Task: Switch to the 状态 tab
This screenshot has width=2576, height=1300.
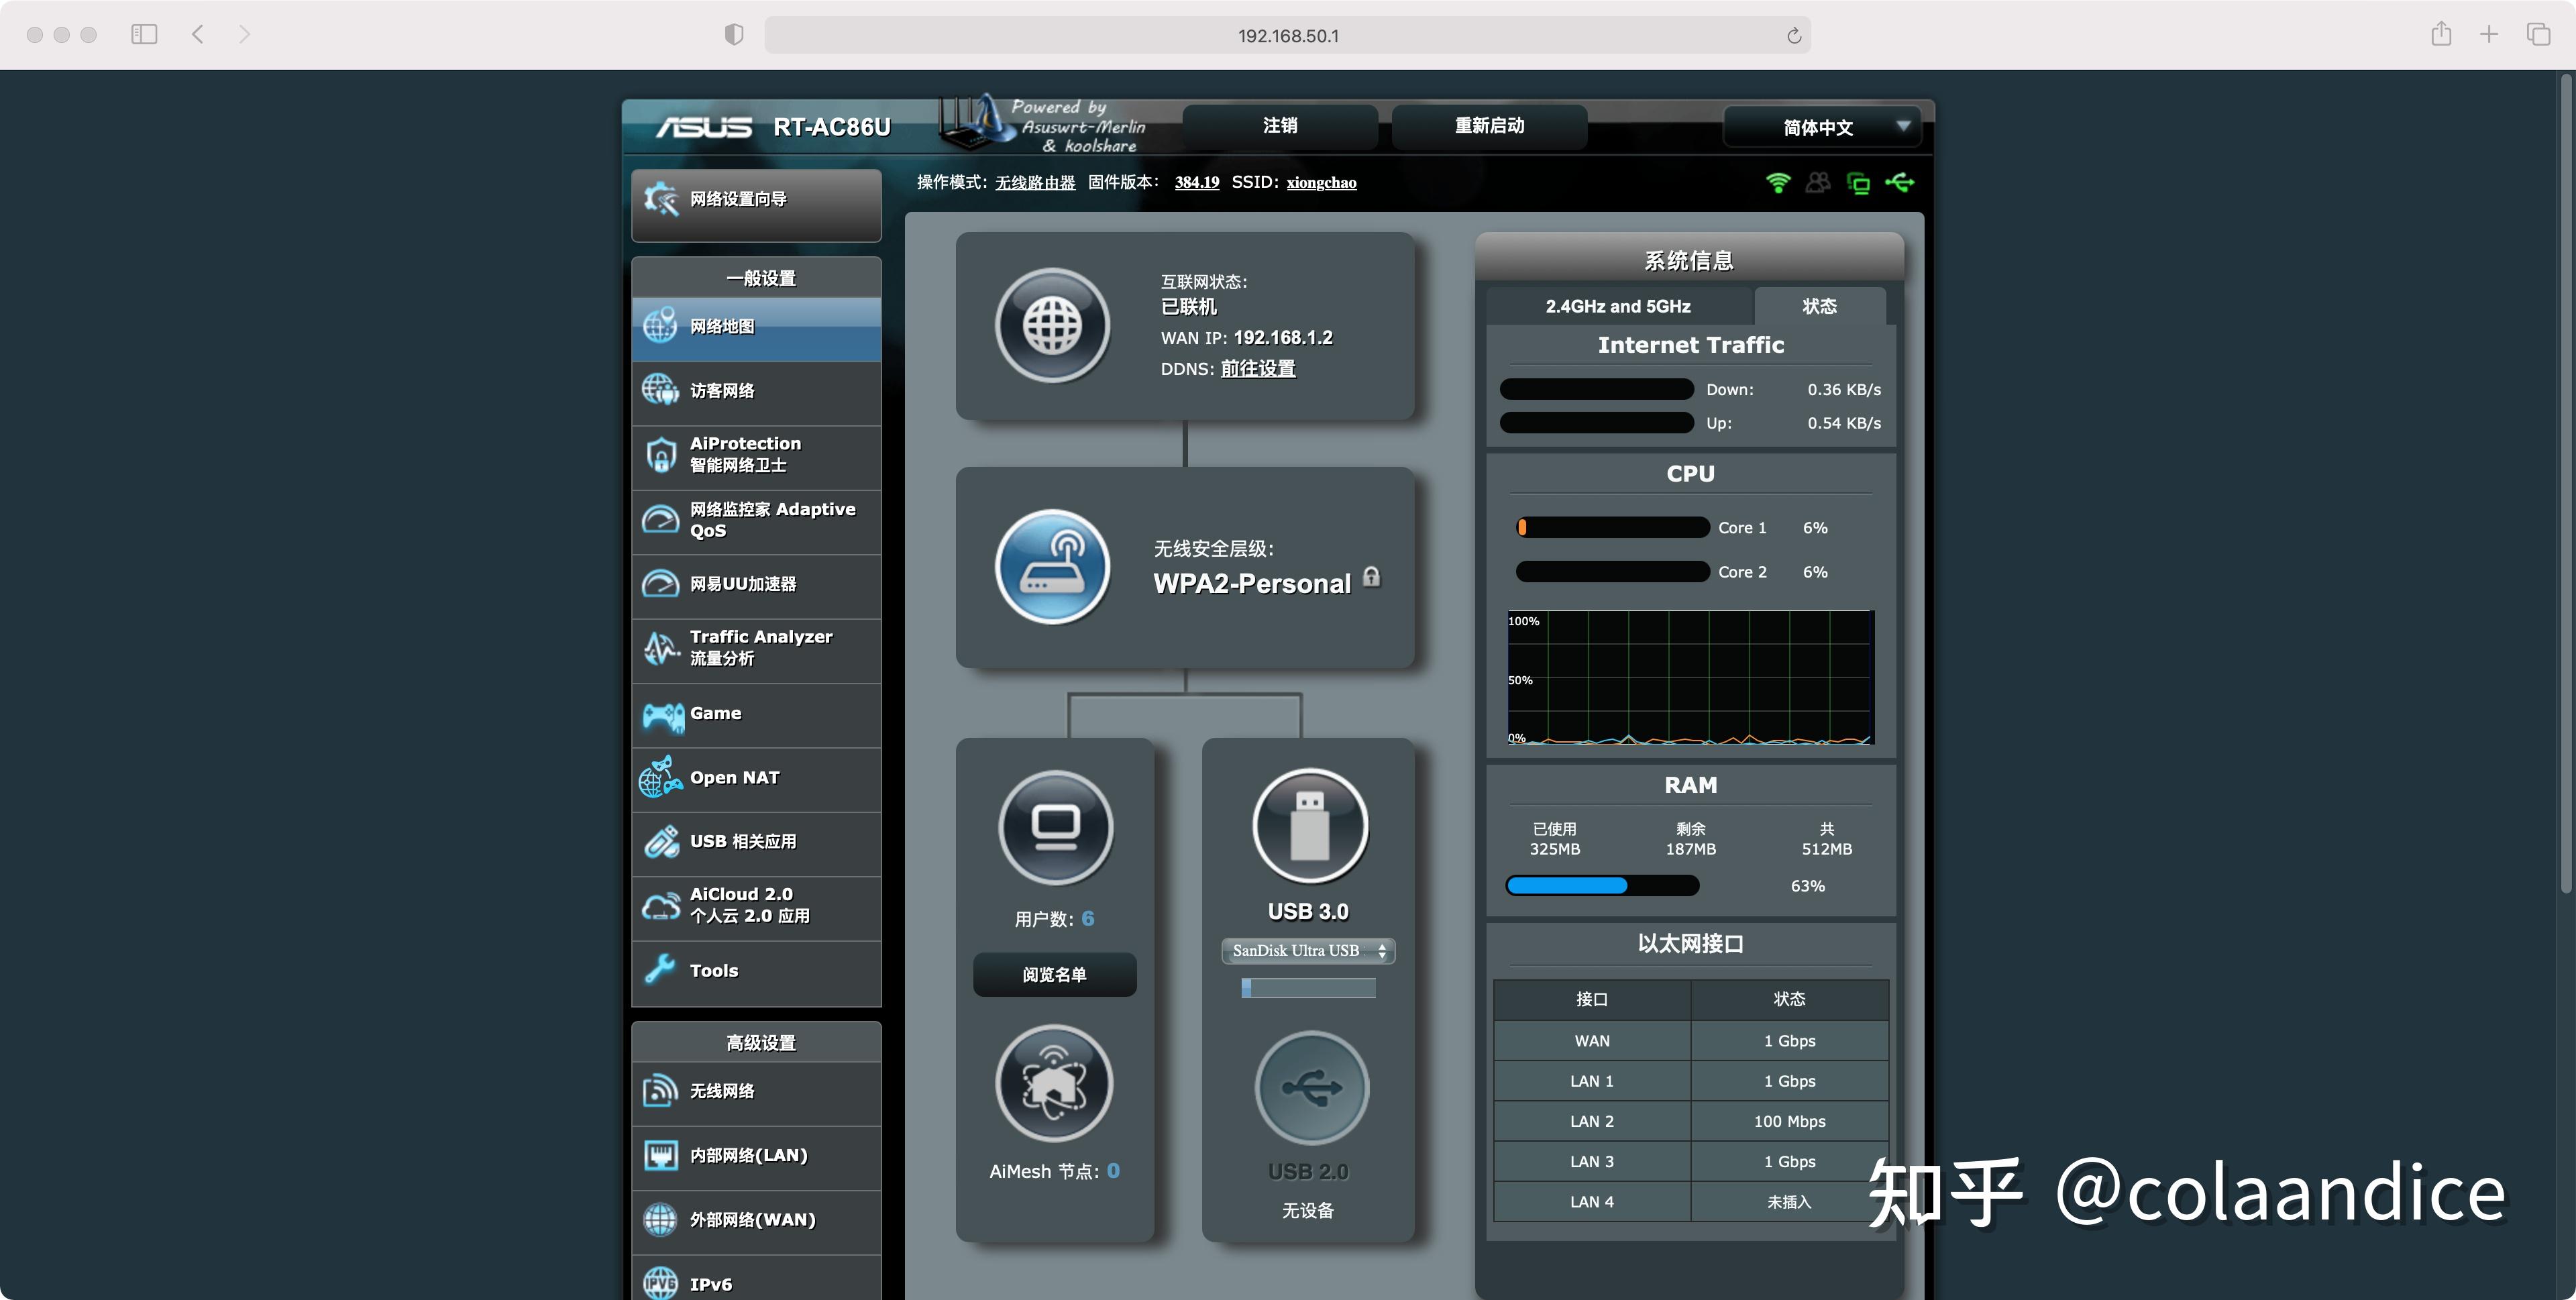Action: point(1819,306)
